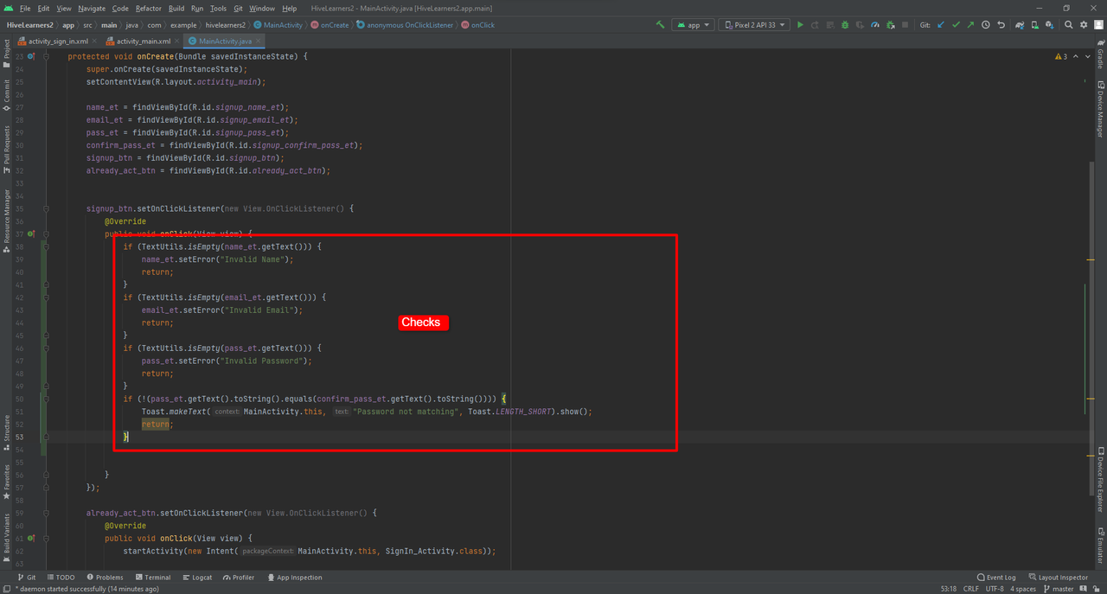Click Git Commit green checkmark
Viewport: 1107px width, 594px height.
[956, 25]
